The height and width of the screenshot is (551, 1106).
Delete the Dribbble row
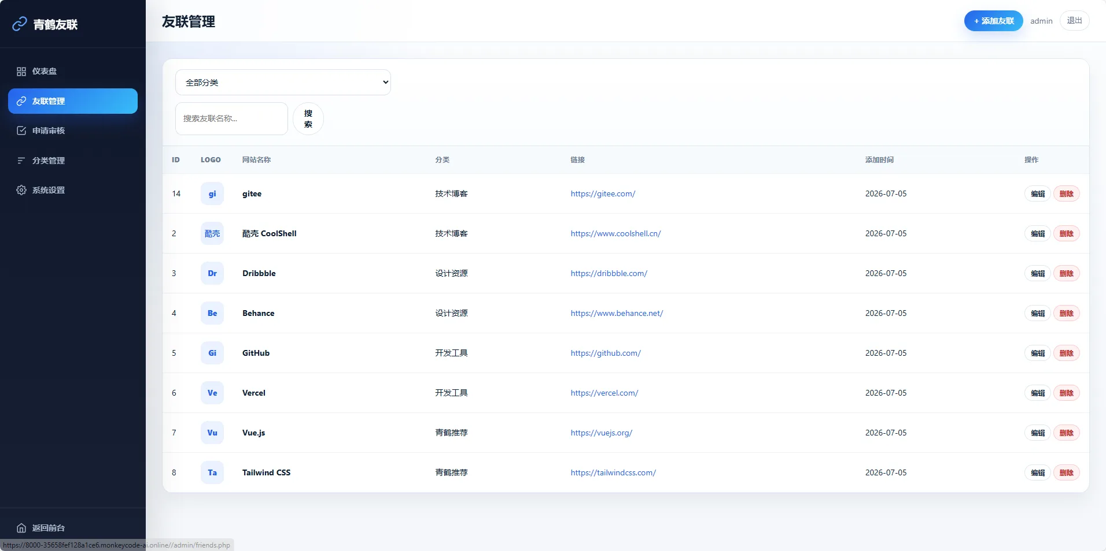pos(1066,273)
